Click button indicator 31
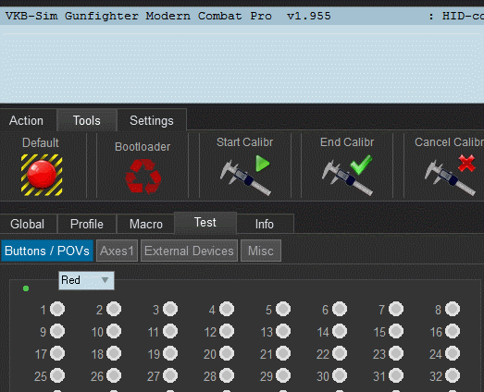Viewport: 484px width, 392px height. point(396,375)
